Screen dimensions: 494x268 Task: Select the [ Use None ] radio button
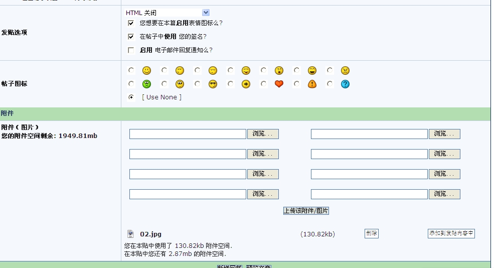click(131, 97)
